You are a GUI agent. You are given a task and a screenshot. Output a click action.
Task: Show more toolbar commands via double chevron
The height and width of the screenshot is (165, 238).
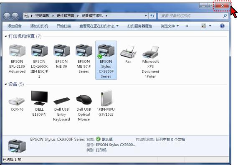coord(187,26)
